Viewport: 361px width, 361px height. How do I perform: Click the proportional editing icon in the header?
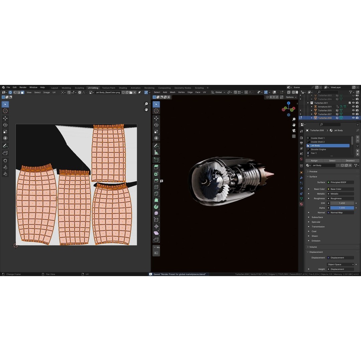click(246, 92)
